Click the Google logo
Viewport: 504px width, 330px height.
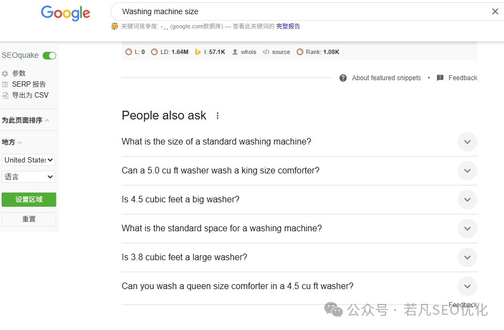point(65,13)
